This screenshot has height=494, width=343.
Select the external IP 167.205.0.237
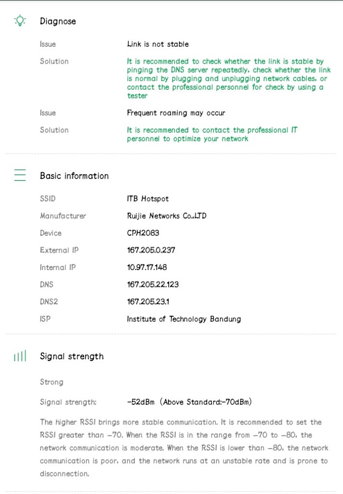(151, 250)
